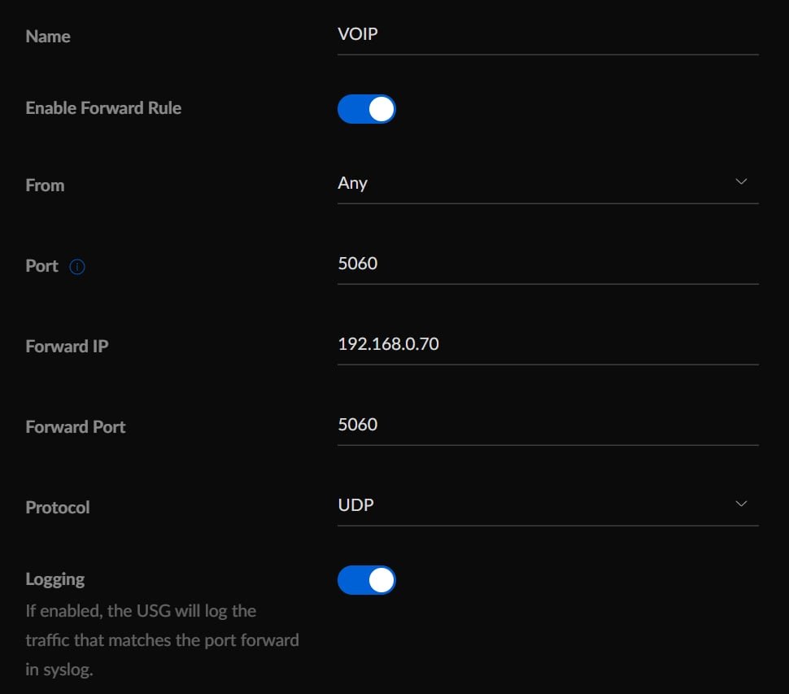Screen dimensions: 789x694
Task: Click the Forward Port label
Action: pos(76,427)
